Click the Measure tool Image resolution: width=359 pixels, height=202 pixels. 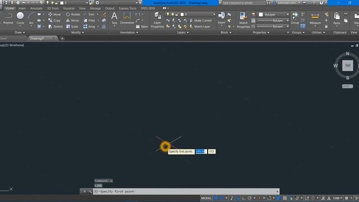coord(315,19)
